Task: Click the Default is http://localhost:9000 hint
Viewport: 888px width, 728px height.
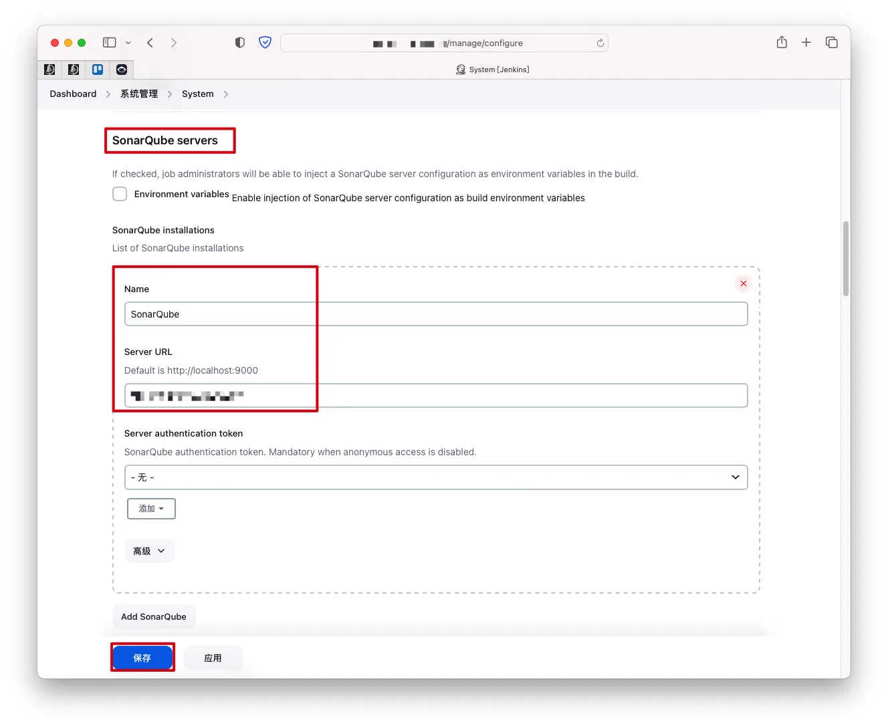Action: pos(191,370)
